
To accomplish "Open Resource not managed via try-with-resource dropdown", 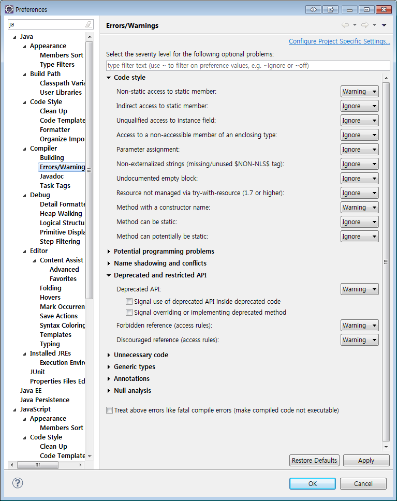I will click(x=360, y=193).
